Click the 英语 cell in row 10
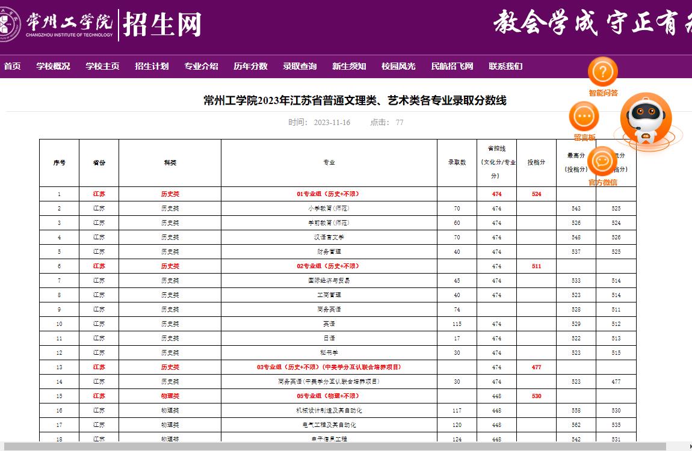Image resolution: width=692 pixels, height=451 pixels. coord(329,324)
